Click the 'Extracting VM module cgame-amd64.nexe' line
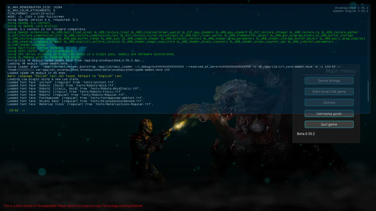 click(x=76, y=60)
